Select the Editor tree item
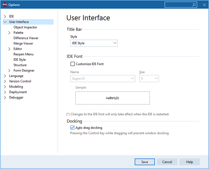Viewport: 209px width, 169px height. pyautogui.click(x=18, y=49)
